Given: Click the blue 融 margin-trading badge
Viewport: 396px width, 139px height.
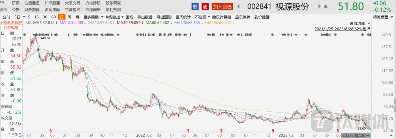Looking at the screenshot, I should pyautogui.click(x=195, y=6).
